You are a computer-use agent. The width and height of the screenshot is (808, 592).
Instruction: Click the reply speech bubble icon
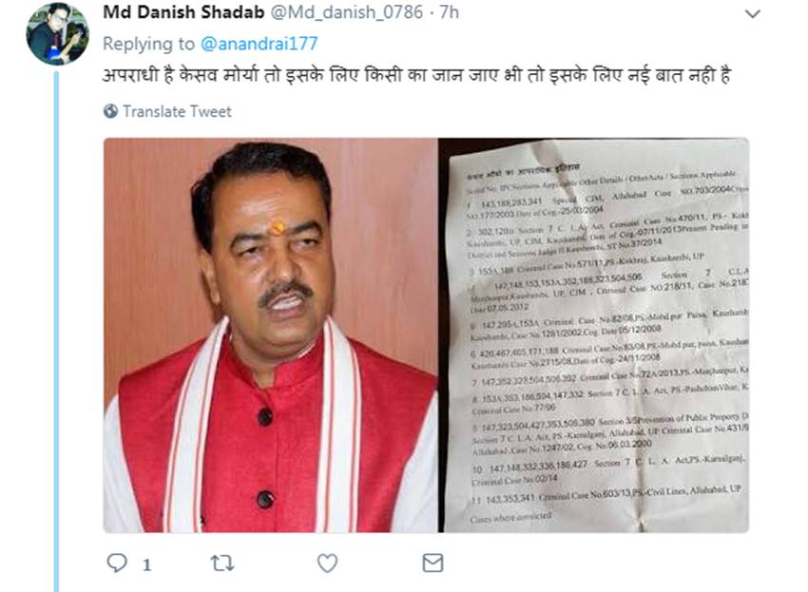click(x=117, y=563)
